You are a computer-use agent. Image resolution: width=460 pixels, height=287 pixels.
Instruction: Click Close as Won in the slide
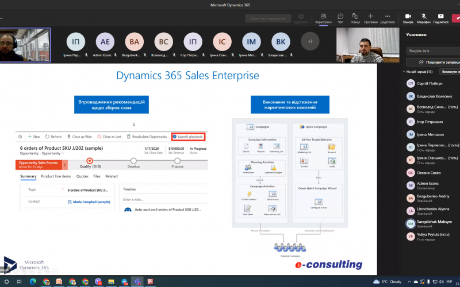tap(79, 137)
